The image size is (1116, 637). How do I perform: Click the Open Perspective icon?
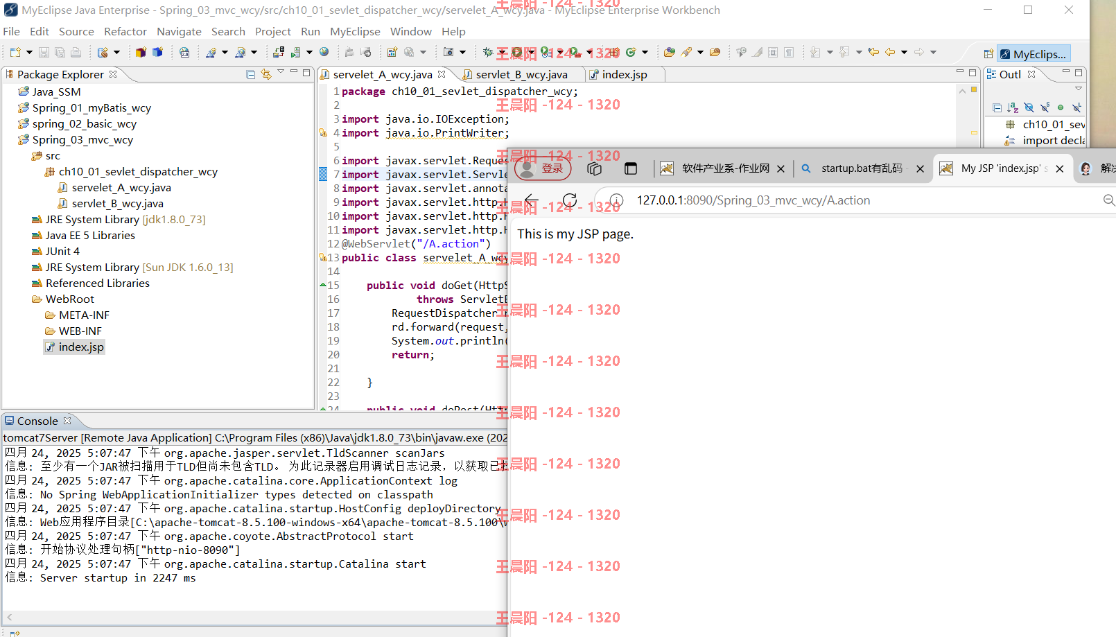coord(988,53)
